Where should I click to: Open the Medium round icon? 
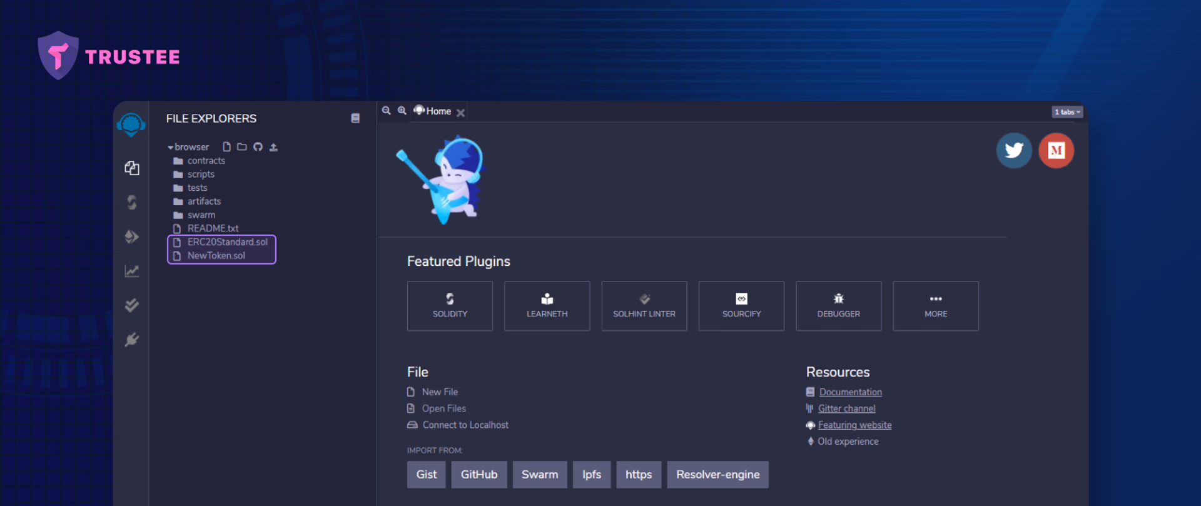coord(1057,150)
